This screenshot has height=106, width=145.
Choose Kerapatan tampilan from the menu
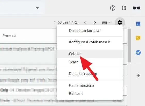point(89,31)
